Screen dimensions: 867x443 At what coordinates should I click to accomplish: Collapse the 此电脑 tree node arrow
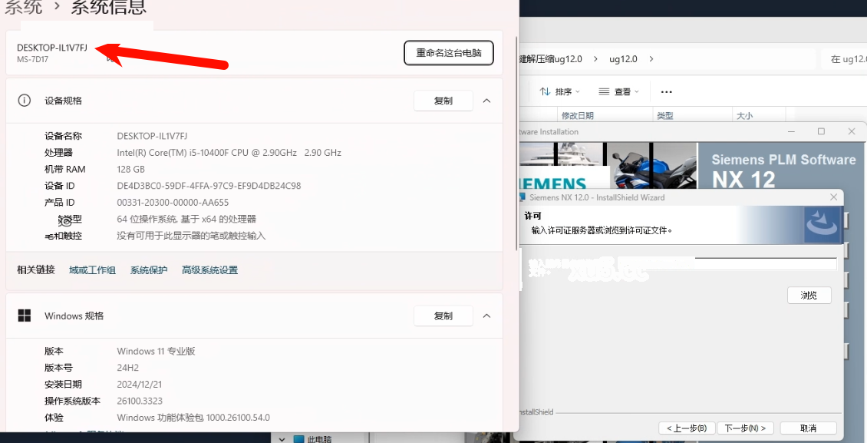click(x=282, y=439)
